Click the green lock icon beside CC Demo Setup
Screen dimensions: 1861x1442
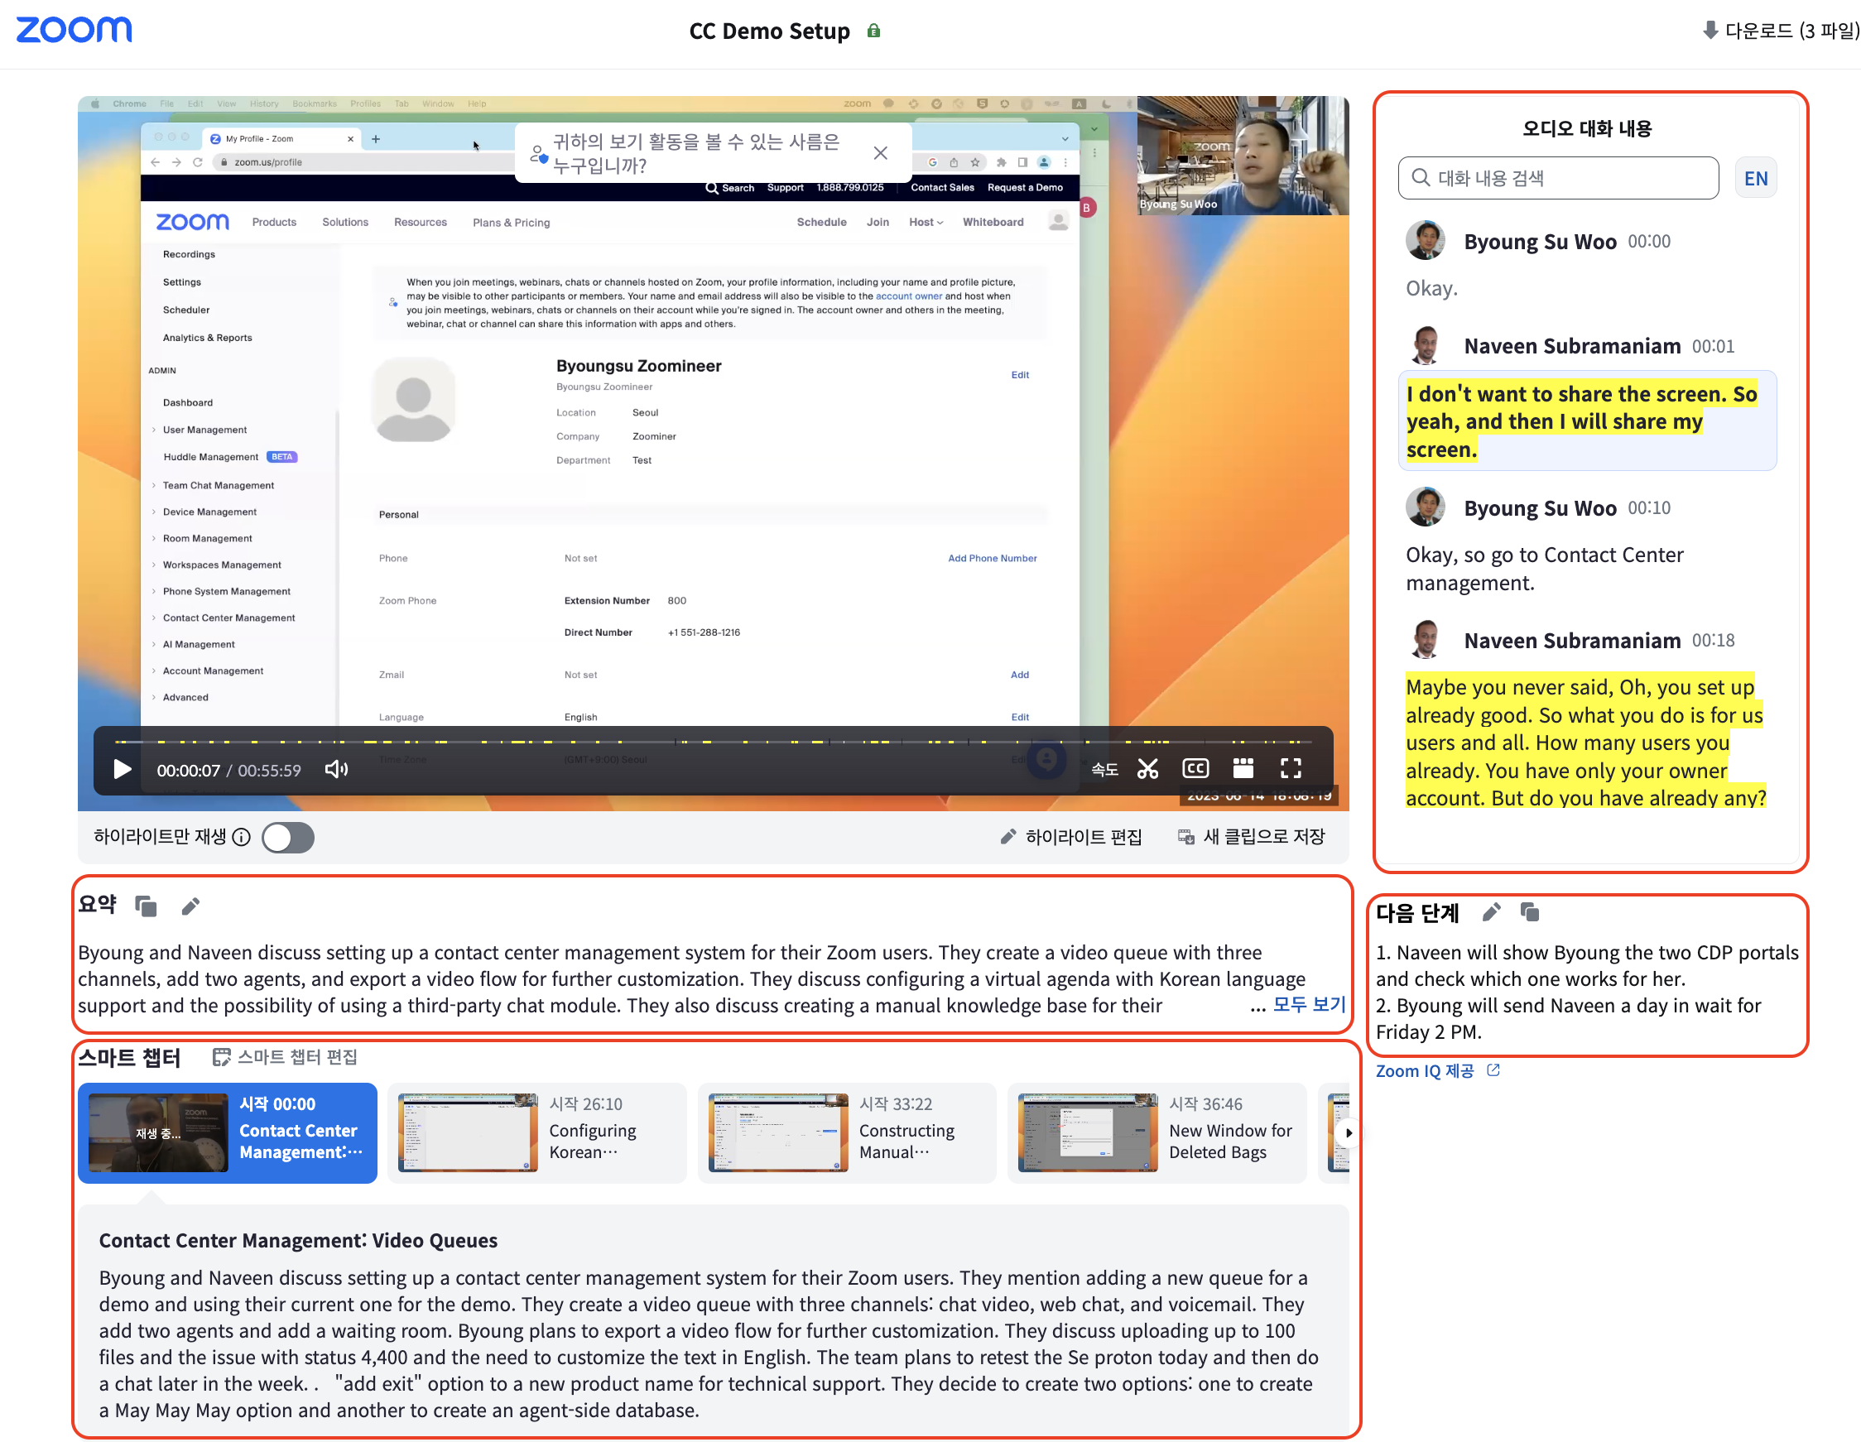[873, 31]
